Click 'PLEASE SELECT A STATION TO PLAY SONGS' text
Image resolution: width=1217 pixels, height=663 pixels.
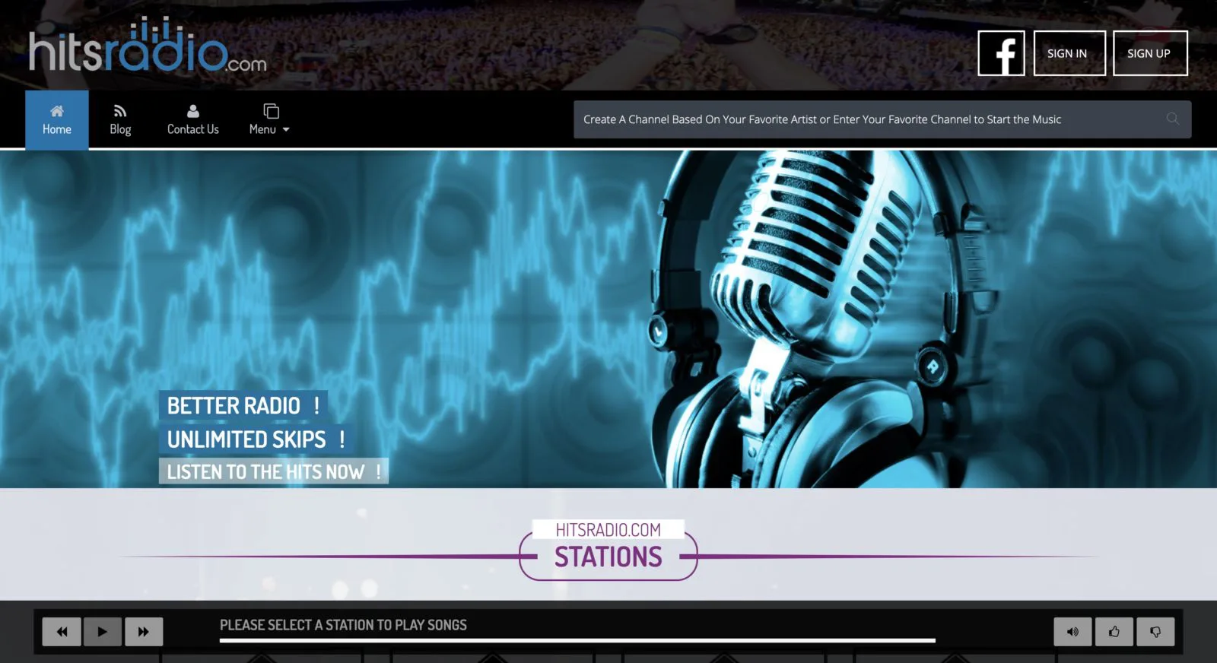click(343, 625)
